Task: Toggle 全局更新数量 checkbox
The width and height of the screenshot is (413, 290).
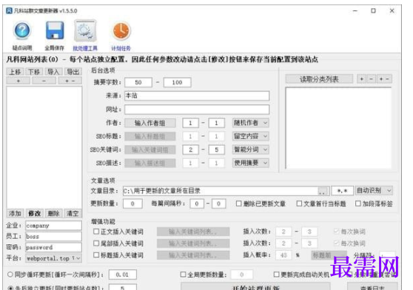Action: [x=183, y=274]
